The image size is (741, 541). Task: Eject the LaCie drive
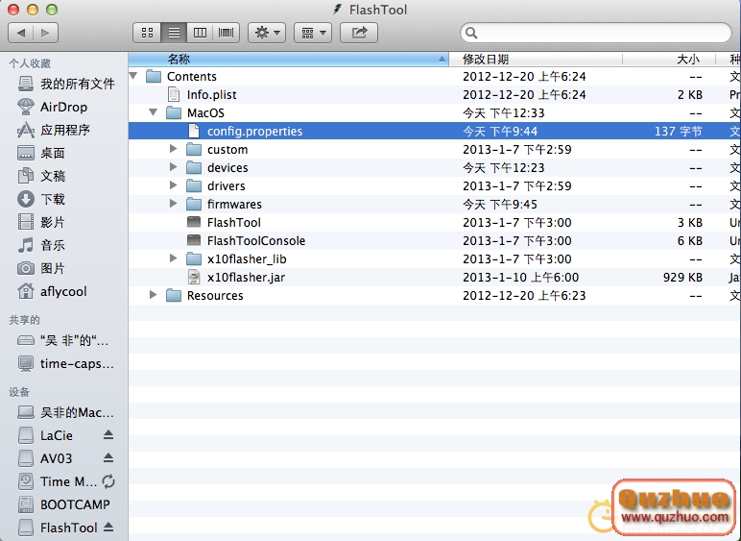tap(108, 434)
